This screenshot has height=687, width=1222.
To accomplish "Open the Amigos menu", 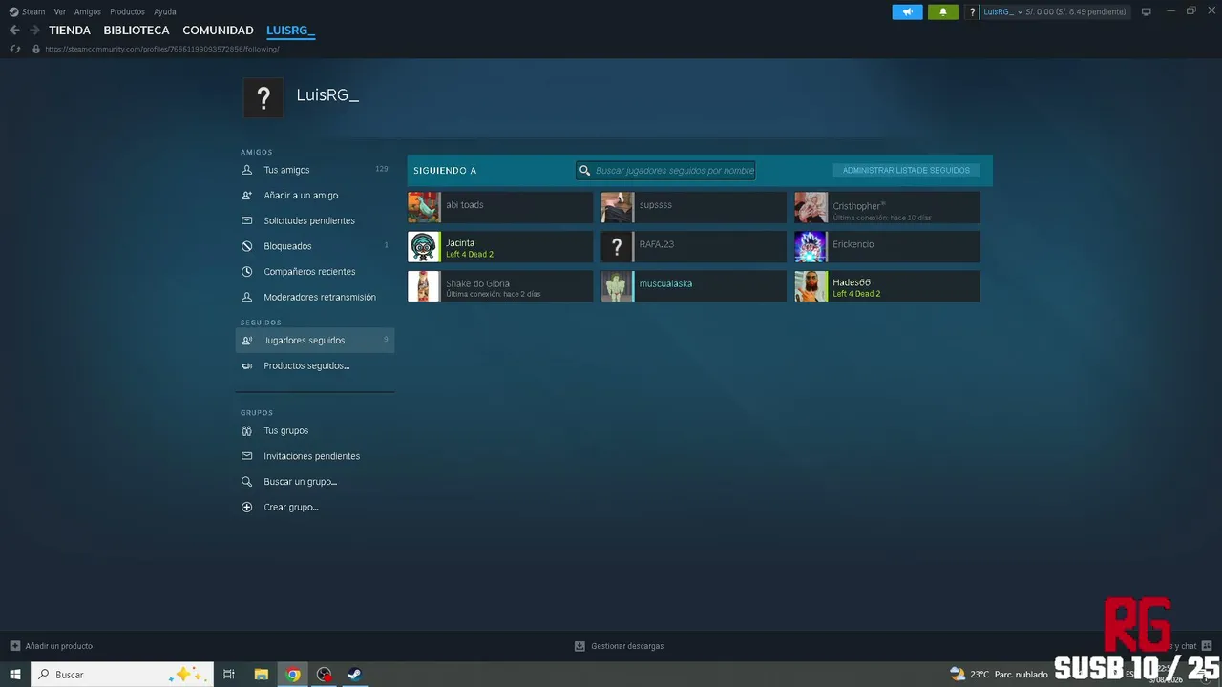I will click(x=88, y=11).
